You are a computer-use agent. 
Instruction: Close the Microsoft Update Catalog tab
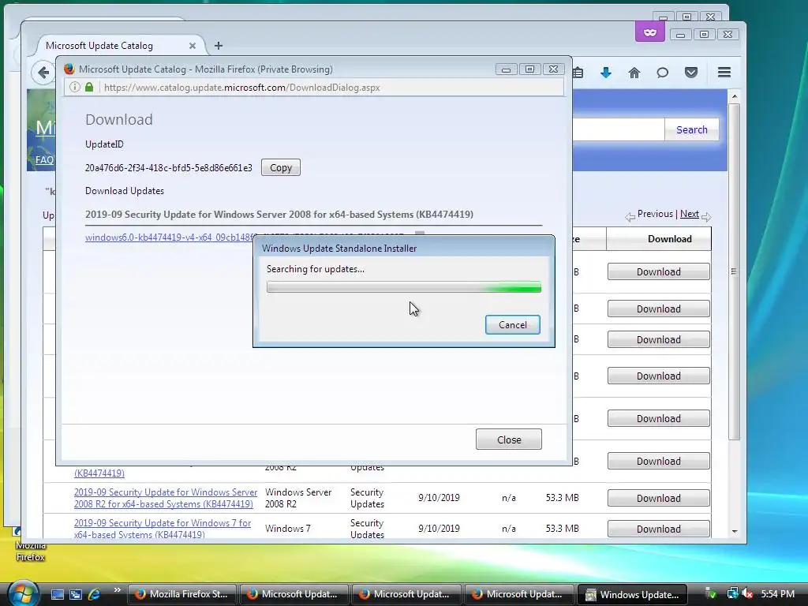point(193,45)
